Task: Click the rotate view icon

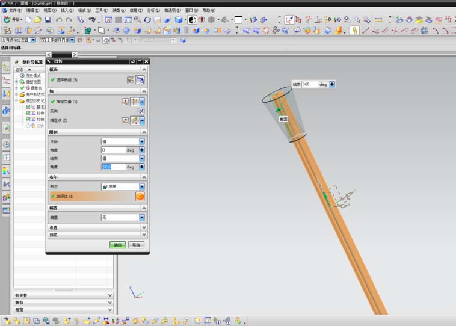Action: (147, 20)
